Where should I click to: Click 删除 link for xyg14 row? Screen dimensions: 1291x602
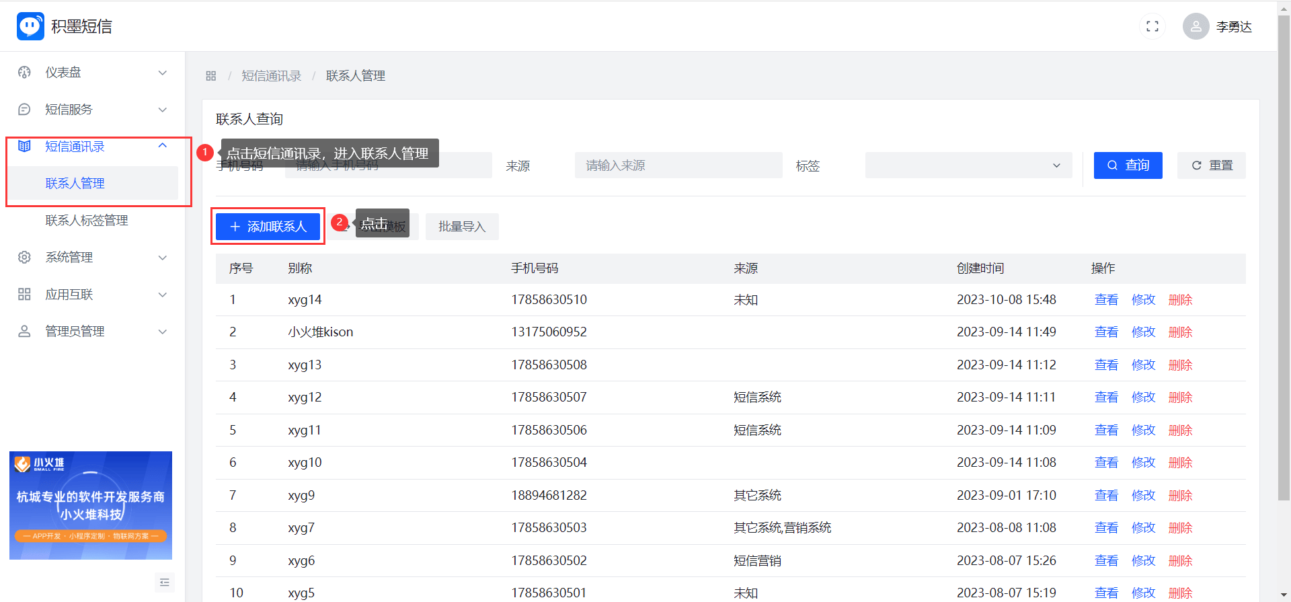click(x=1180, y=300)
